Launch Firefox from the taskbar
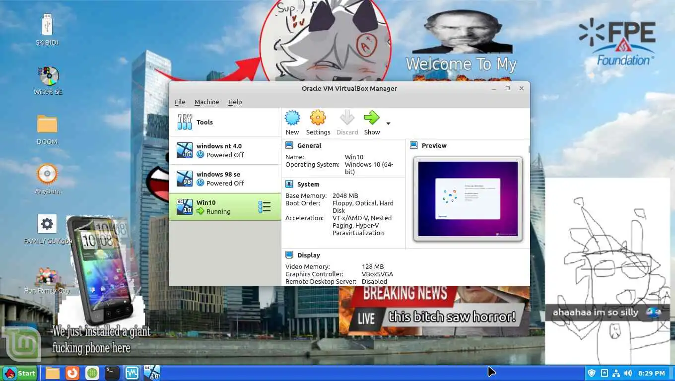 (72, 373)
